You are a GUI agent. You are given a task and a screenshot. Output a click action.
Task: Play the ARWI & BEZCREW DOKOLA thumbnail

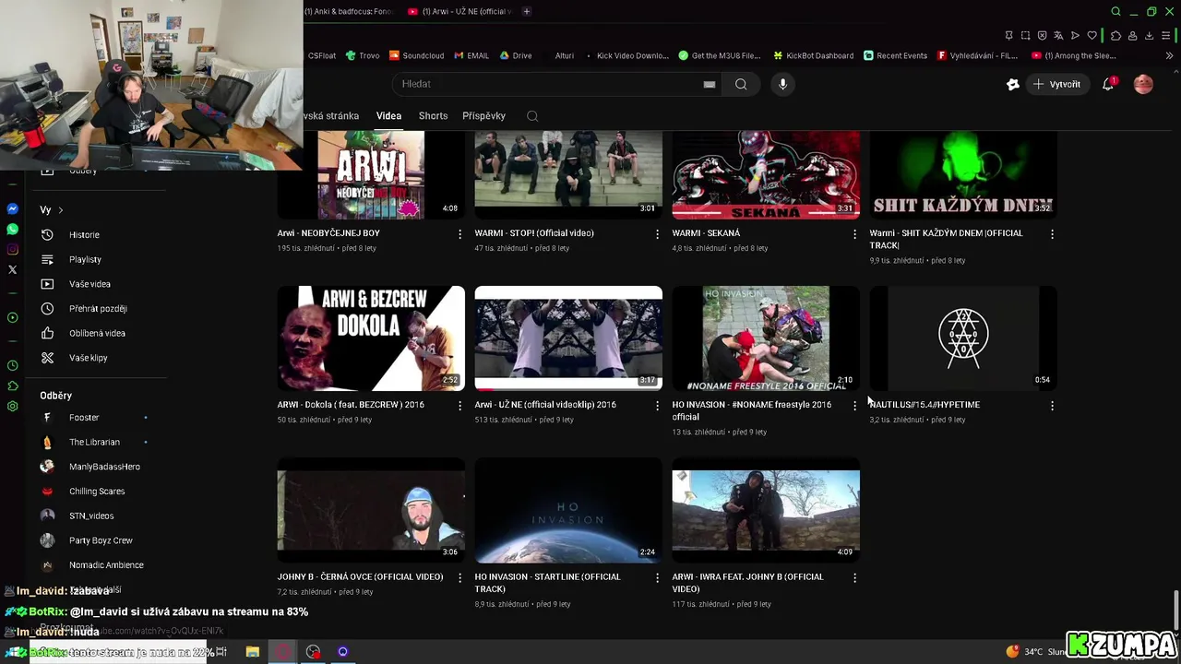pos(371,338)
